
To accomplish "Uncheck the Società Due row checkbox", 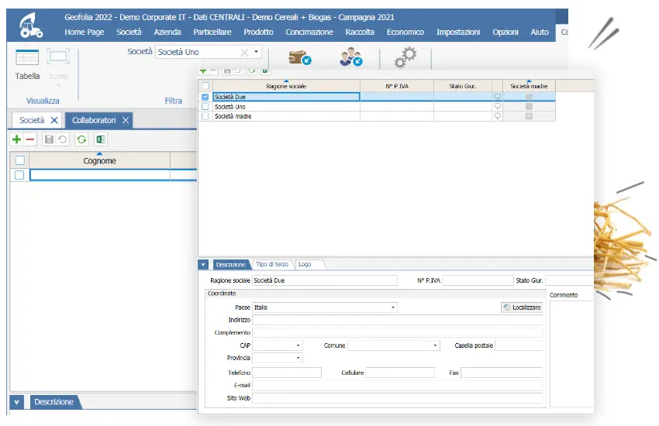I will [x=205, y=97].
